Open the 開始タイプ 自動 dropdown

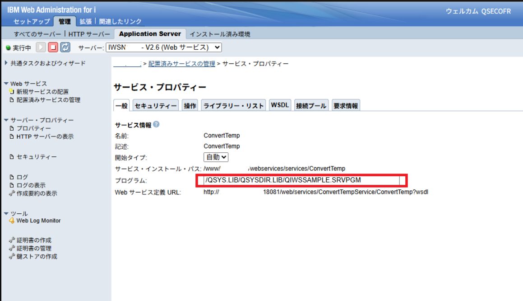pos(216,157)
